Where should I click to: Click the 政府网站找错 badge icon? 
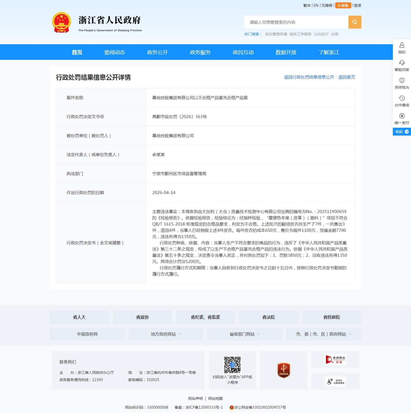[x=335, y=360]
